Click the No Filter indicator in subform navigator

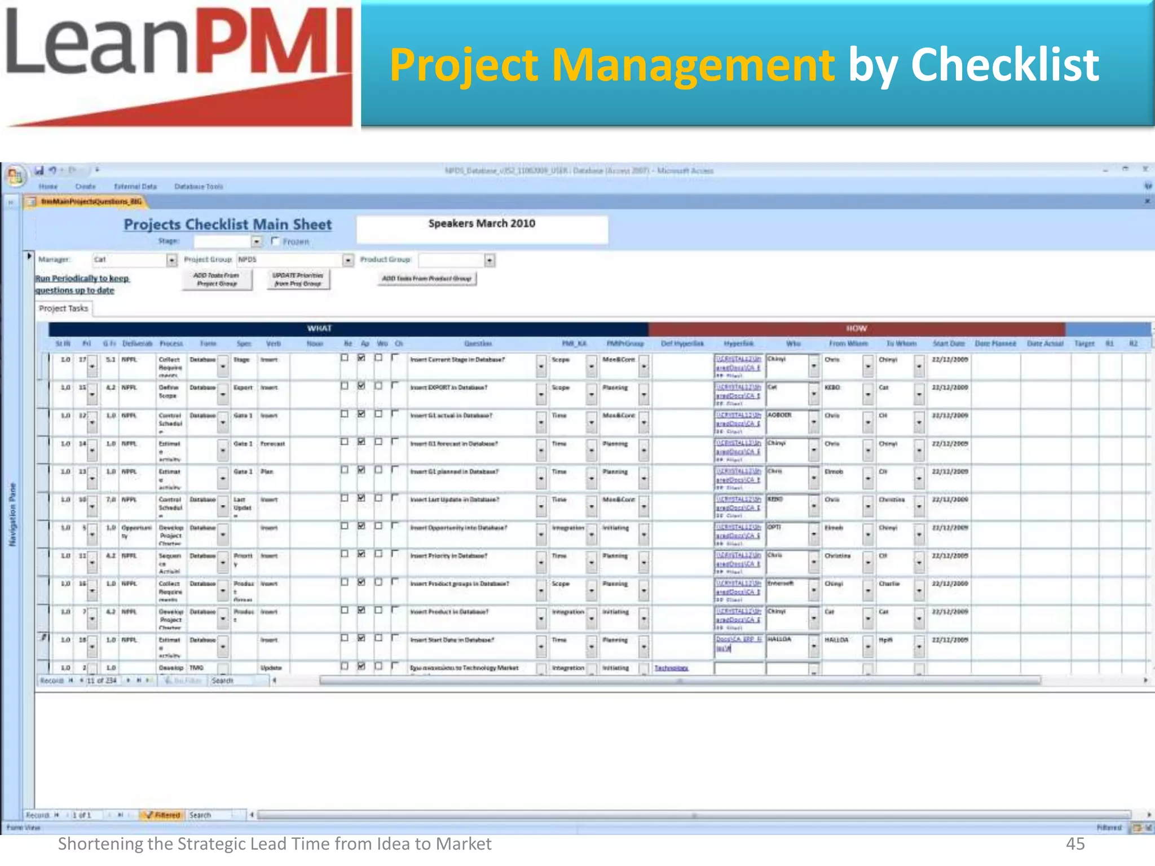tap(182, 681)
